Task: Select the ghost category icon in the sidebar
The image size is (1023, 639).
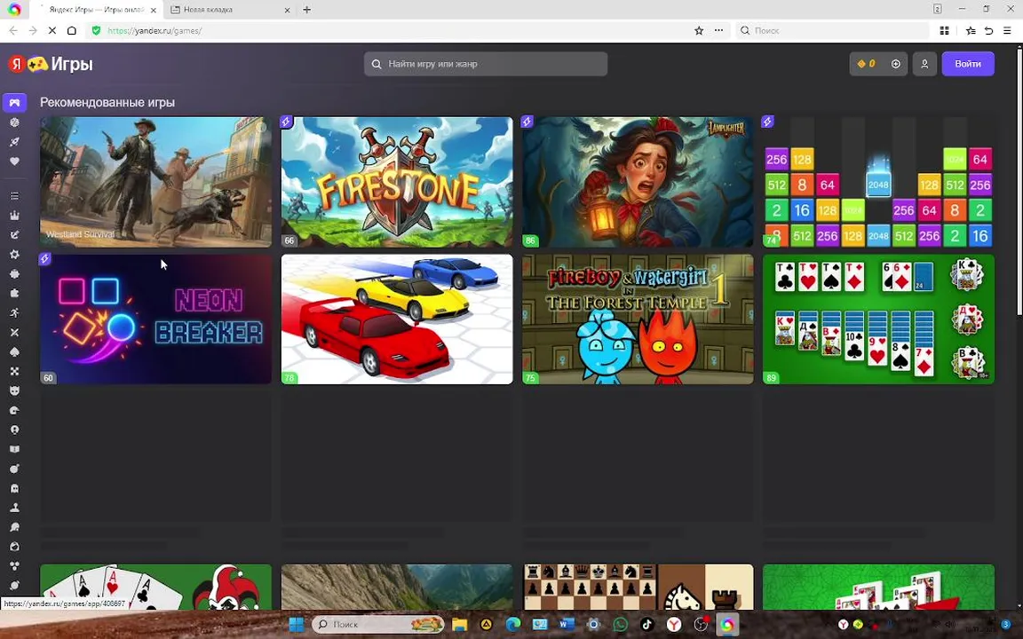Action: (14, 488)
